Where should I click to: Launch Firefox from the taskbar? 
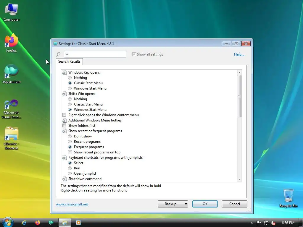pos(38,223)
